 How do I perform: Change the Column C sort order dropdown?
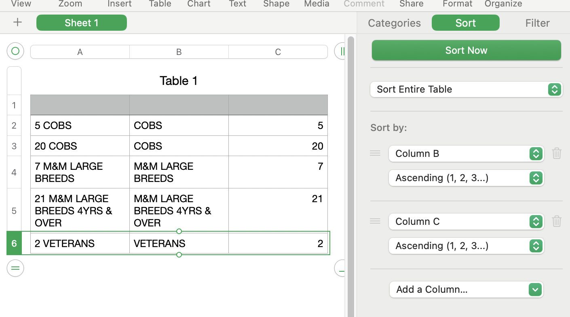466,246
